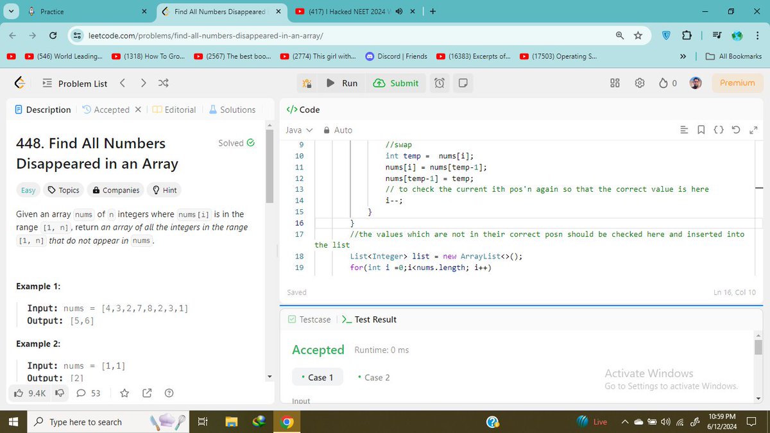Show hidden system tray icons
Image resolution: width=770 pixels, height=433 pixels.
tap(624, 422)
